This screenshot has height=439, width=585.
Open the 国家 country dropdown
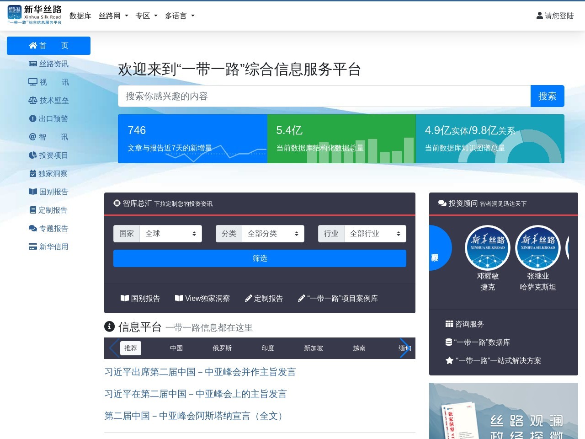tap(170, 233)
